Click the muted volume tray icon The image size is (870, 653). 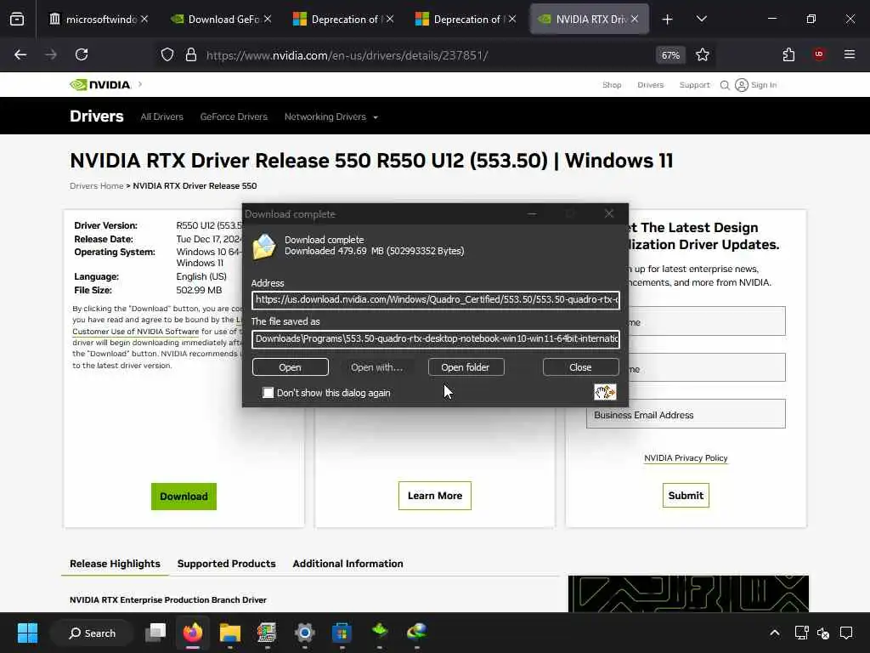(823, 633)
